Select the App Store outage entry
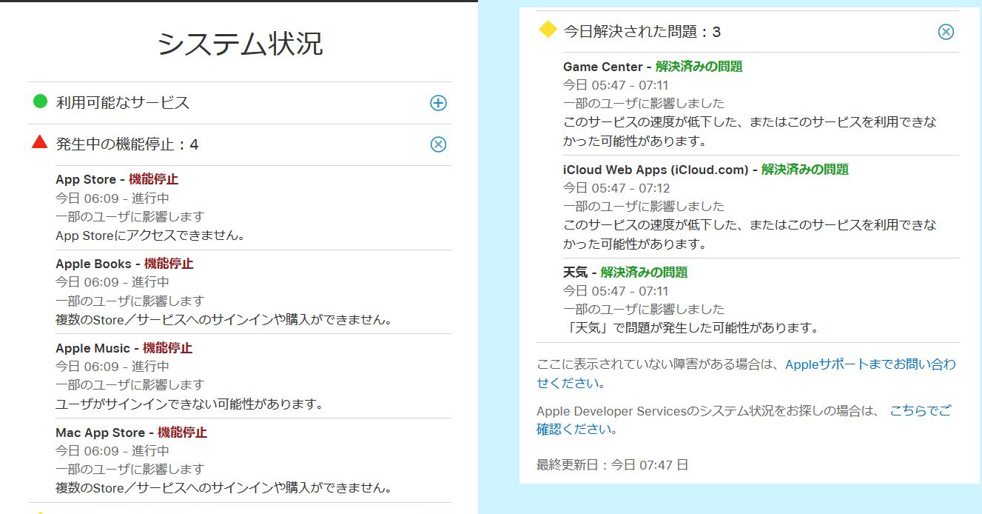Image resolution: width=982 pixels, height=514 pixels. click(85, 179)
